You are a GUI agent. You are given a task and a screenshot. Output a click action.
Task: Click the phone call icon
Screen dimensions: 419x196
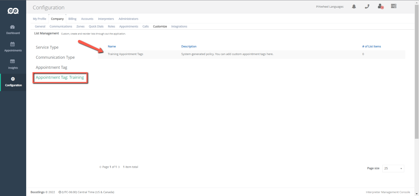click(367, 7)
